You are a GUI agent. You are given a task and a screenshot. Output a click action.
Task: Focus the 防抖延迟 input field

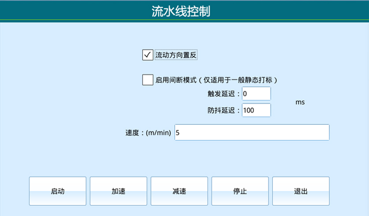[x=256, y=110]
